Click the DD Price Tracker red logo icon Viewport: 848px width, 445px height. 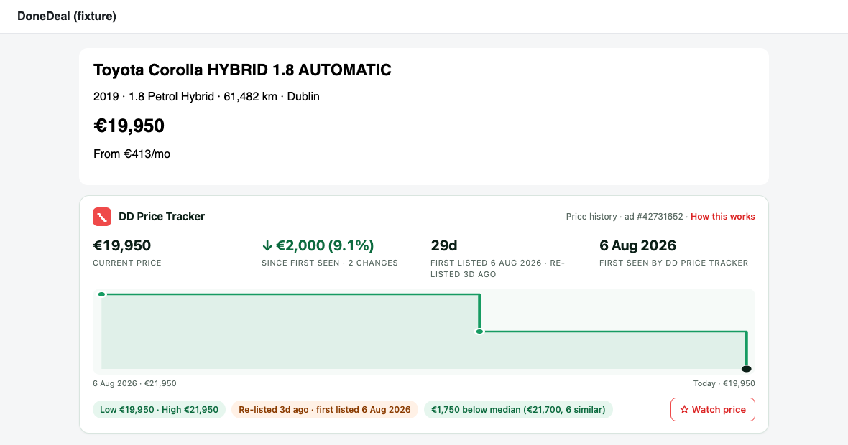pyautogui.click(x=102, y=217)
